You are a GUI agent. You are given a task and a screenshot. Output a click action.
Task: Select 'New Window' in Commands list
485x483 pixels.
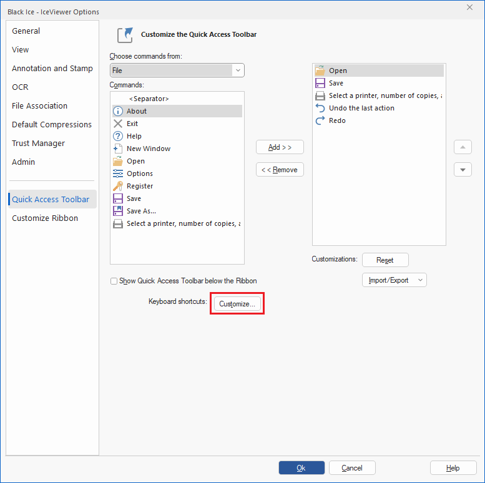coord(177,149)
